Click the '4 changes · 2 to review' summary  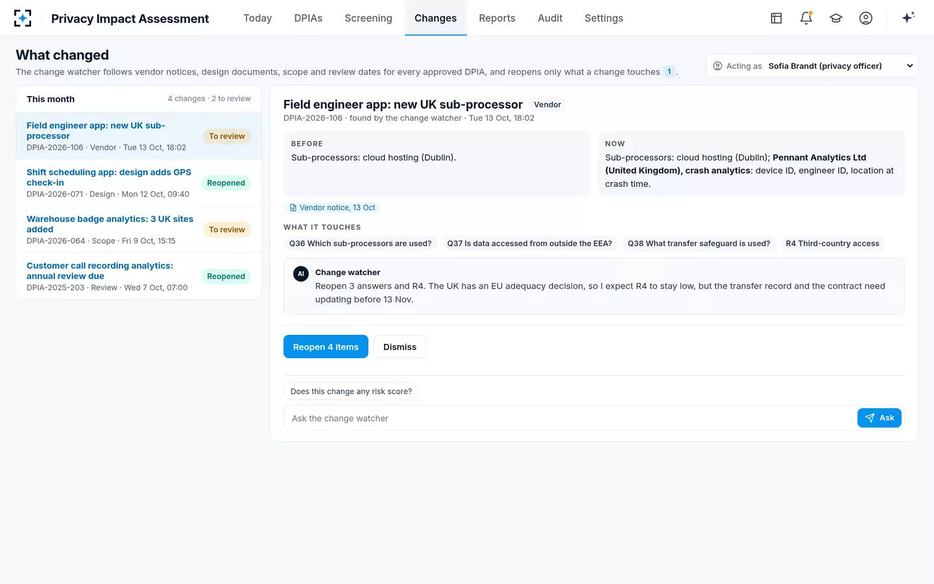(x=209, y=99)
